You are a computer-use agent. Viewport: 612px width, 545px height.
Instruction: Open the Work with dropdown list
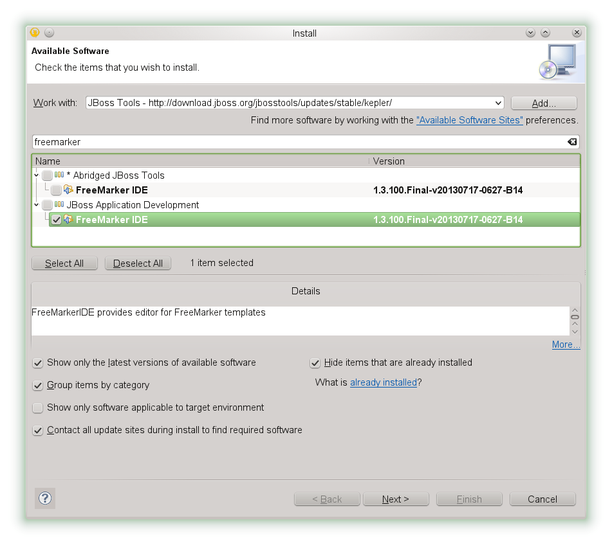click(498, 103)
